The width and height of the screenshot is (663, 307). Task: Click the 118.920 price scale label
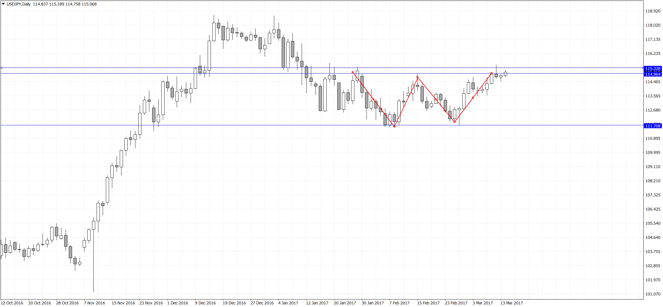(x=653, y=11)
